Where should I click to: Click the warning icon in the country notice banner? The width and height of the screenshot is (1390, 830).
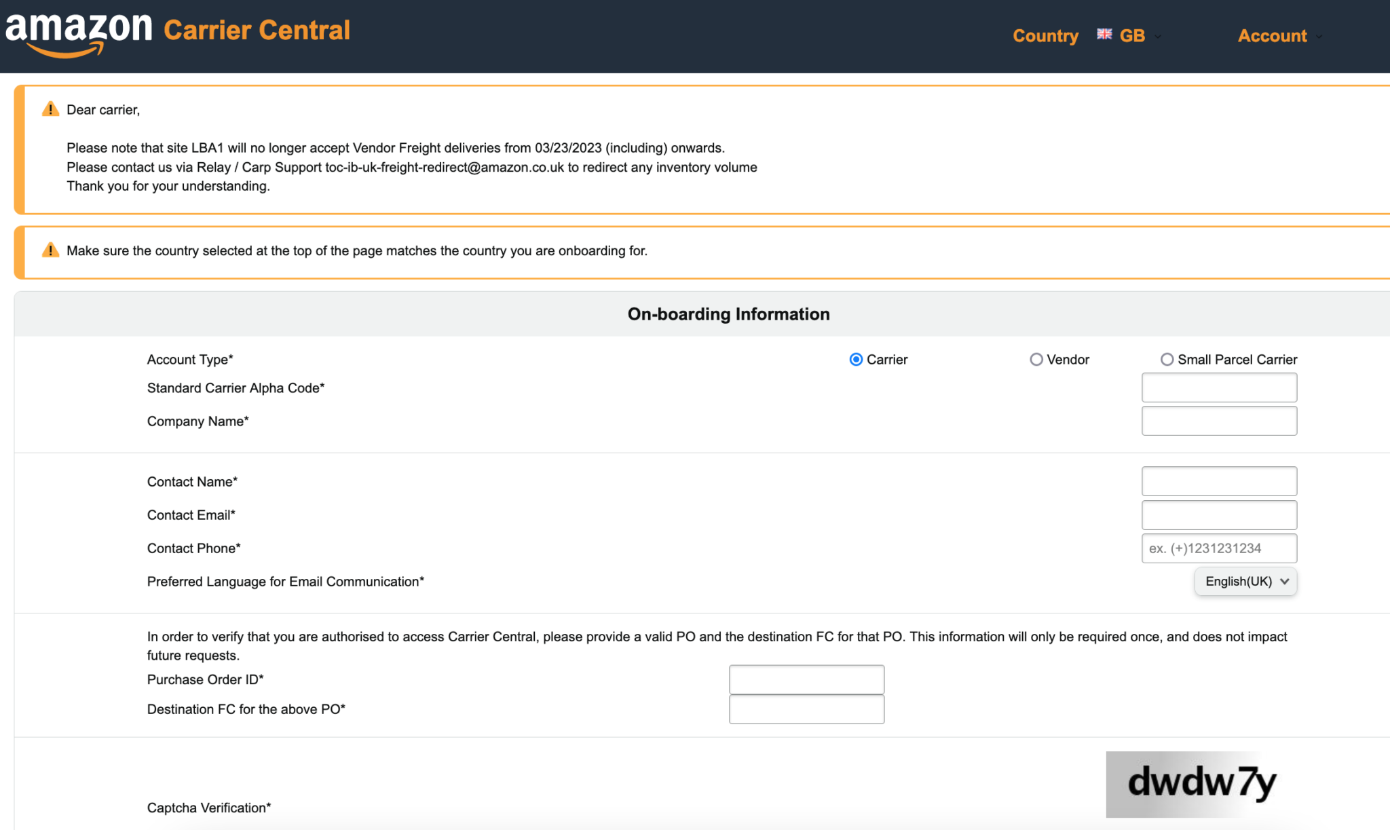coord(50,250)
